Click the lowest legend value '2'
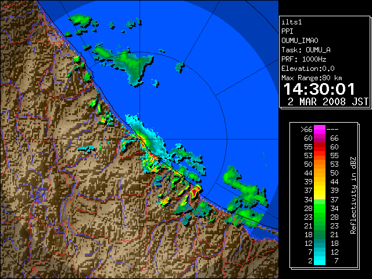Viewport: 372px width, 279px height. point(310,261)
